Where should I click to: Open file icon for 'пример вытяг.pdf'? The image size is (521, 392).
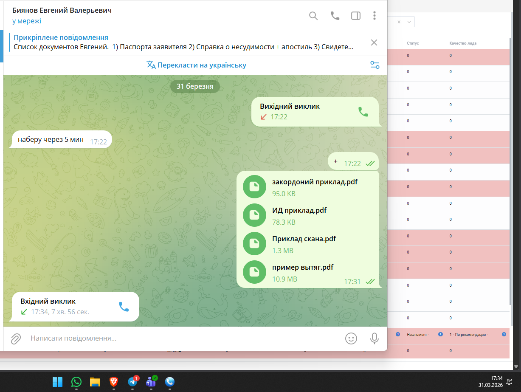pos(254,272)
